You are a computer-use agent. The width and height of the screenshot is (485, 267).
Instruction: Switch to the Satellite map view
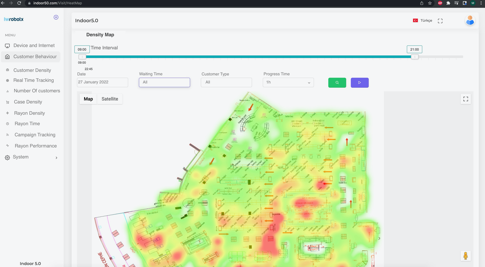pos(110,99)
